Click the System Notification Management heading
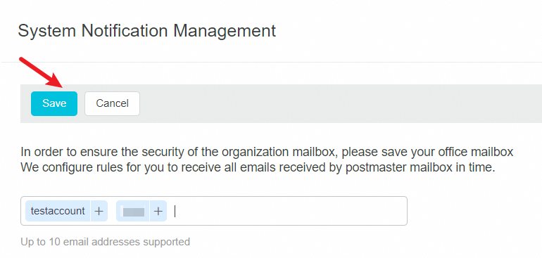 pyautogui.click(x=147, y=30)
